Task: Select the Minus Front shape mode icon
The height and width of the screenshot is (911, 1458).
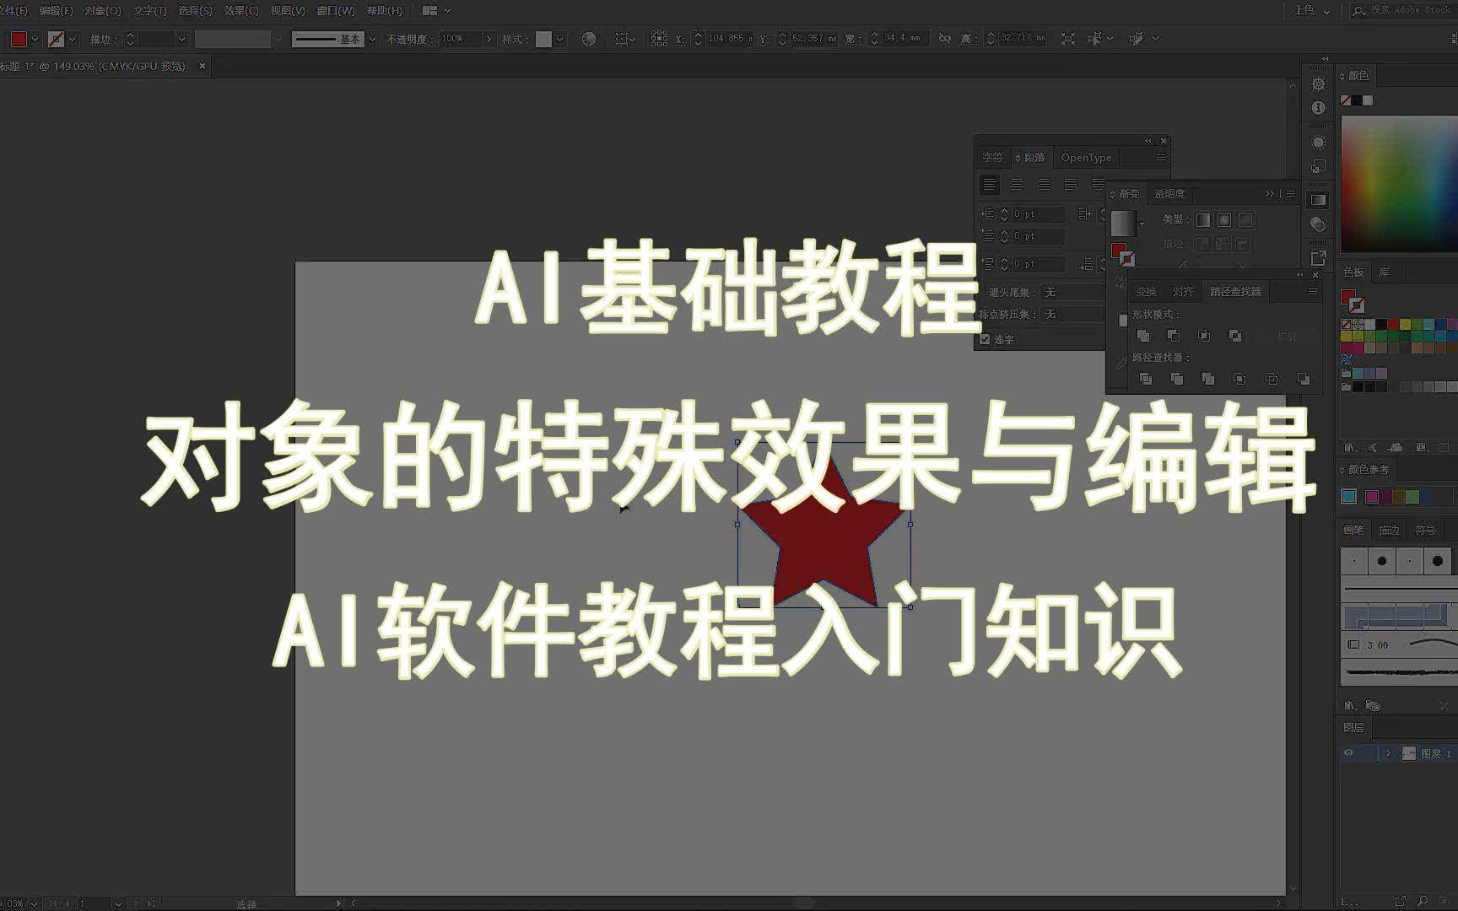Action: 1174,336
